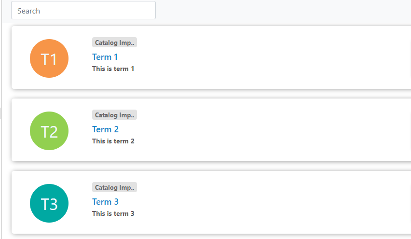Open the Term 2 link
The image size is (411, 239).
click(105, 129)
